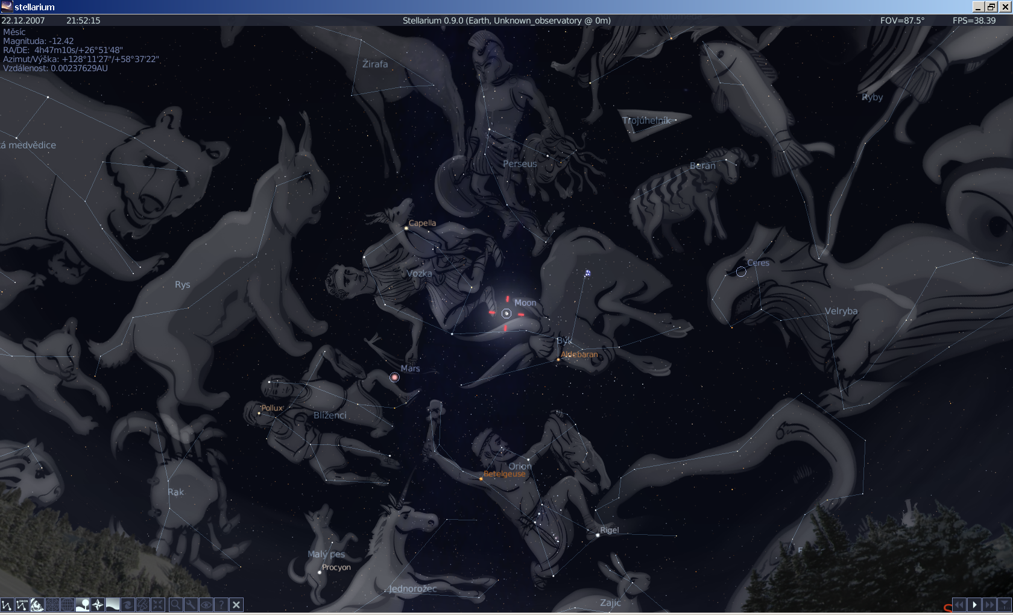Decrease time speed rewind button

coord(959,605)
